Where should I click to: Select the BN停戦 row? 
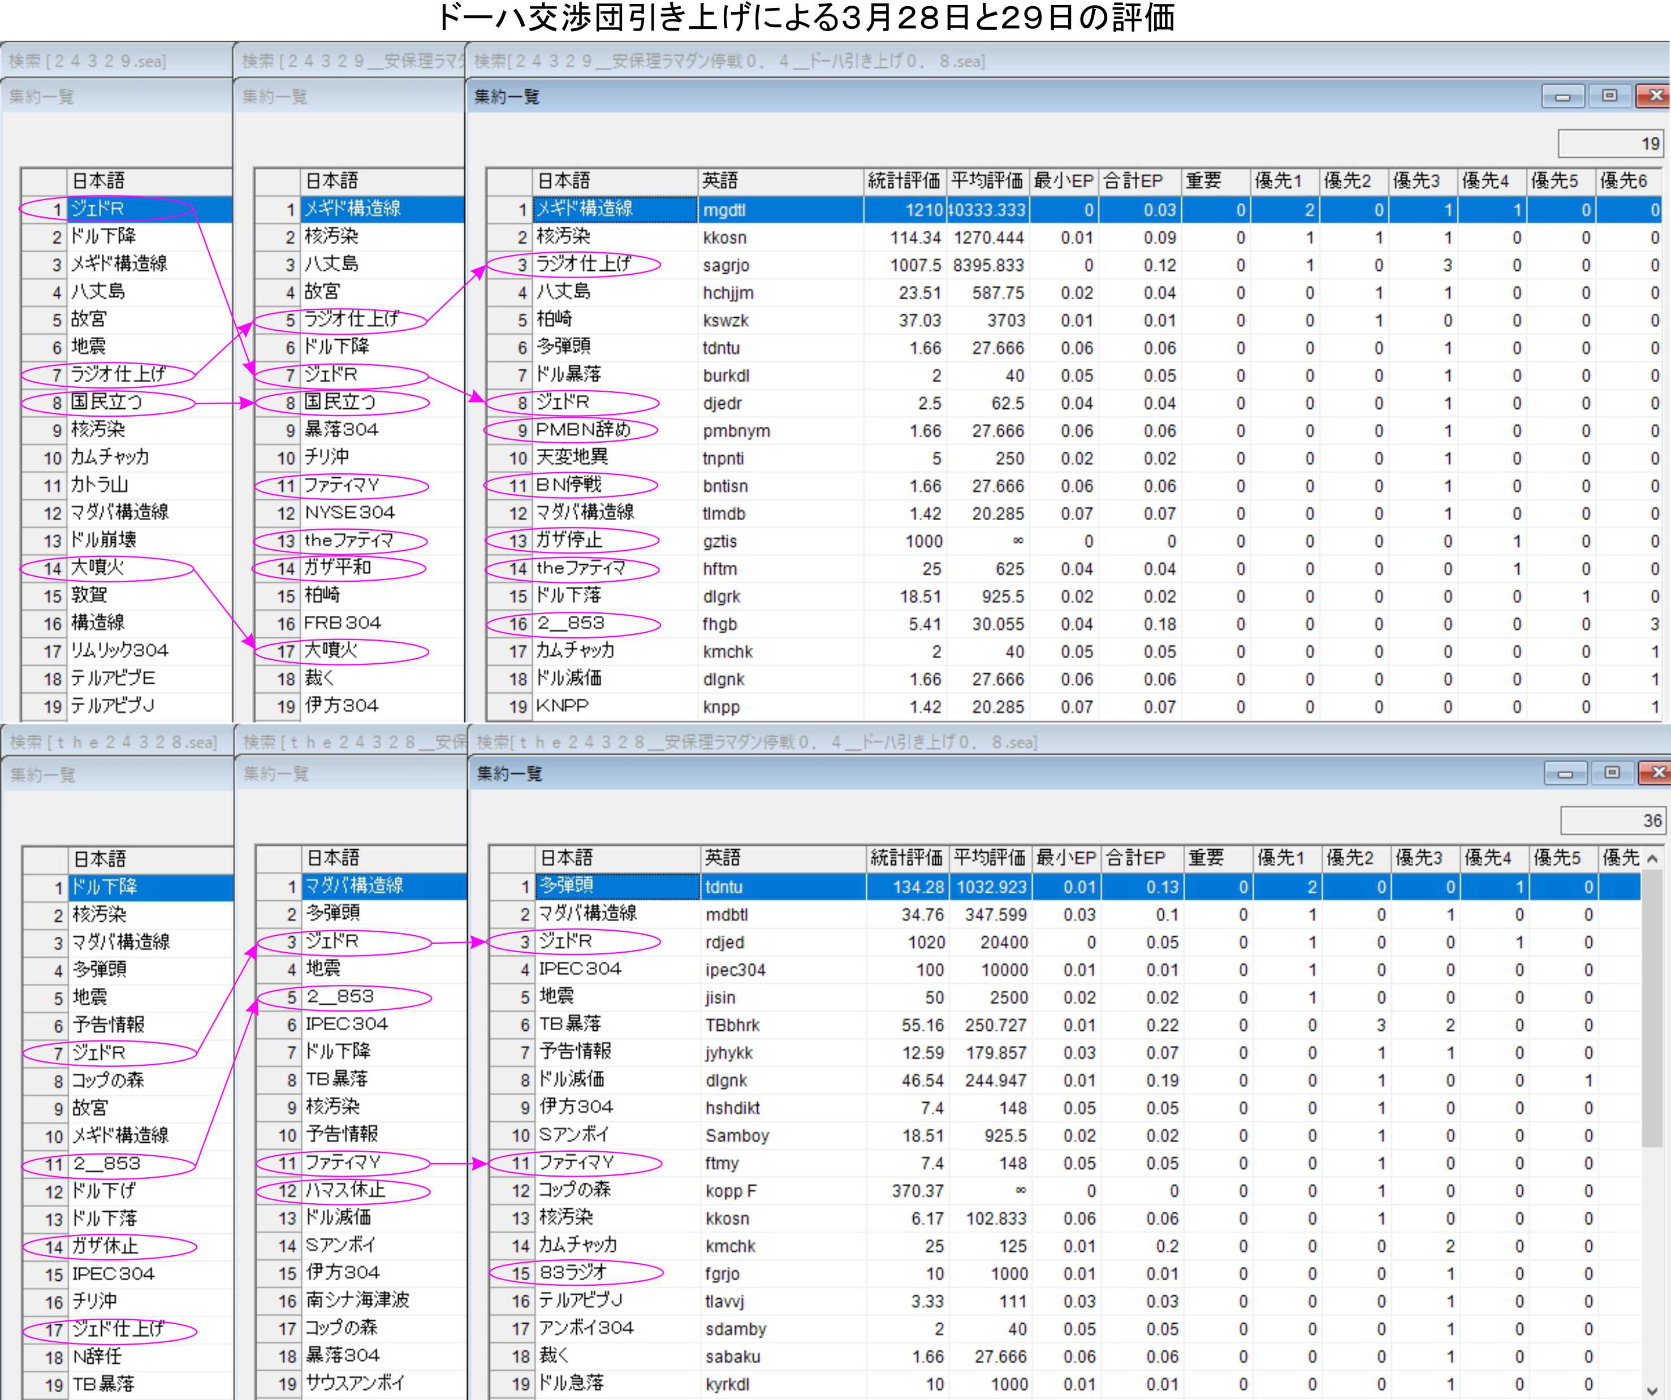click(x=1074, y=486)
